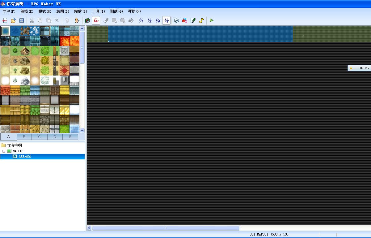Click the Paste clipboard icon
The height and width of the screenshot is (238, 371).
[x=48, y=20]
